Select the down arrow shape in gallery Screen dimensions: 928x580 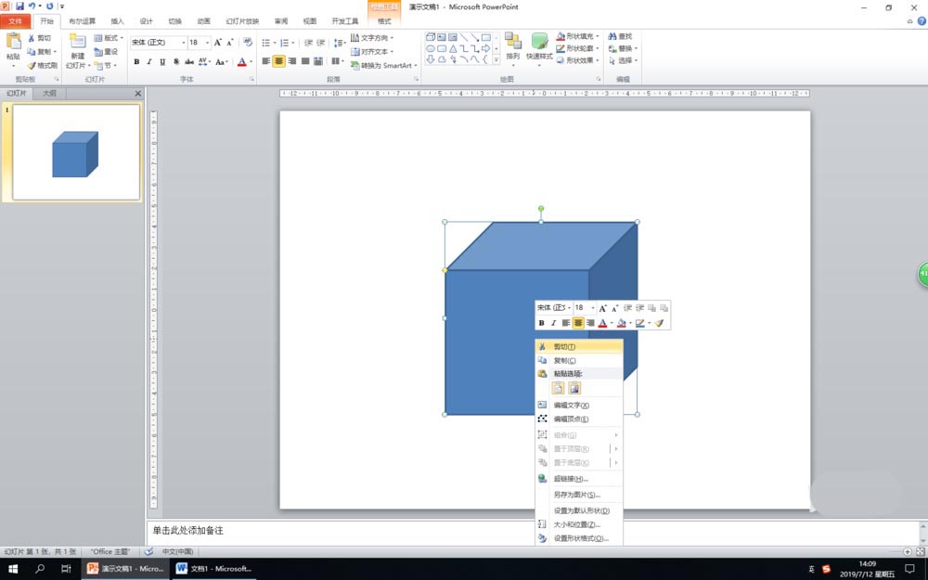coord(431,59)
